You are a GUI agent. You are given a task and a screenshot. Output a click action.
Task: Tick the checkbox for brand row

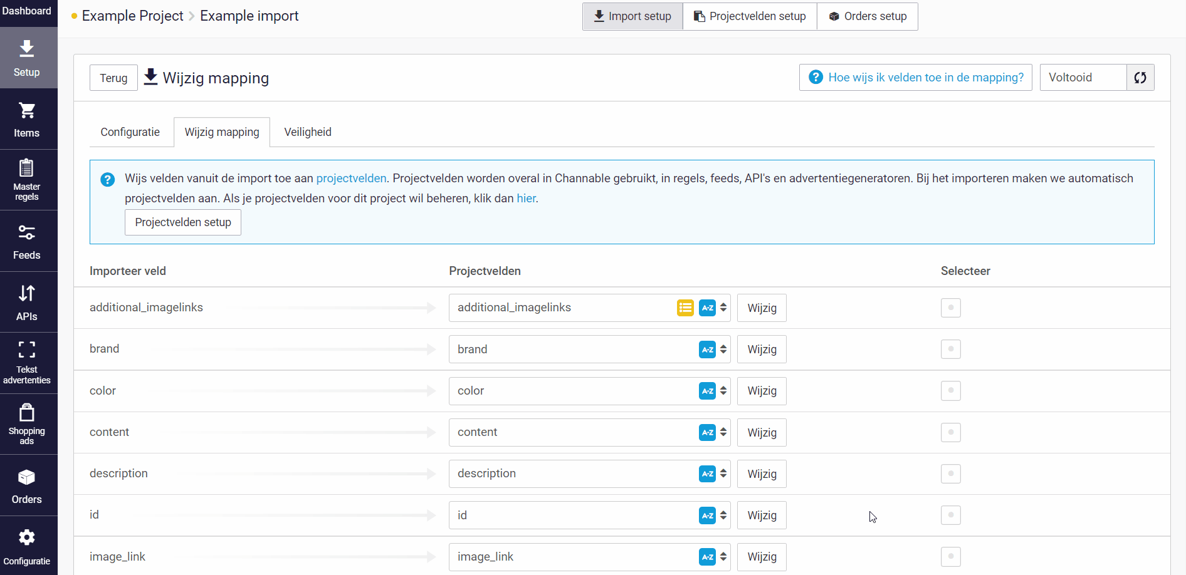point(950,349)
